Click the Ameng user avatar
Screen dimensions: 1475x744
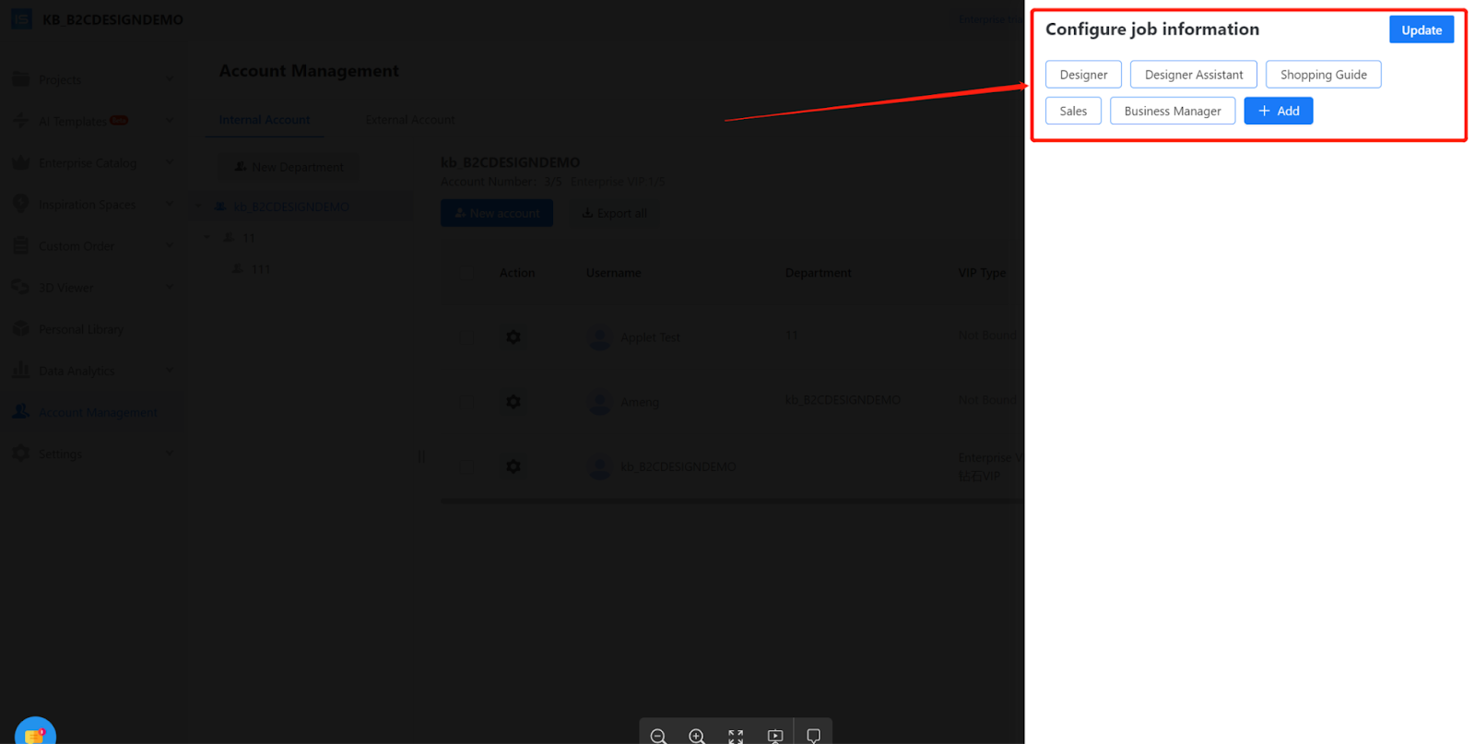599,402
